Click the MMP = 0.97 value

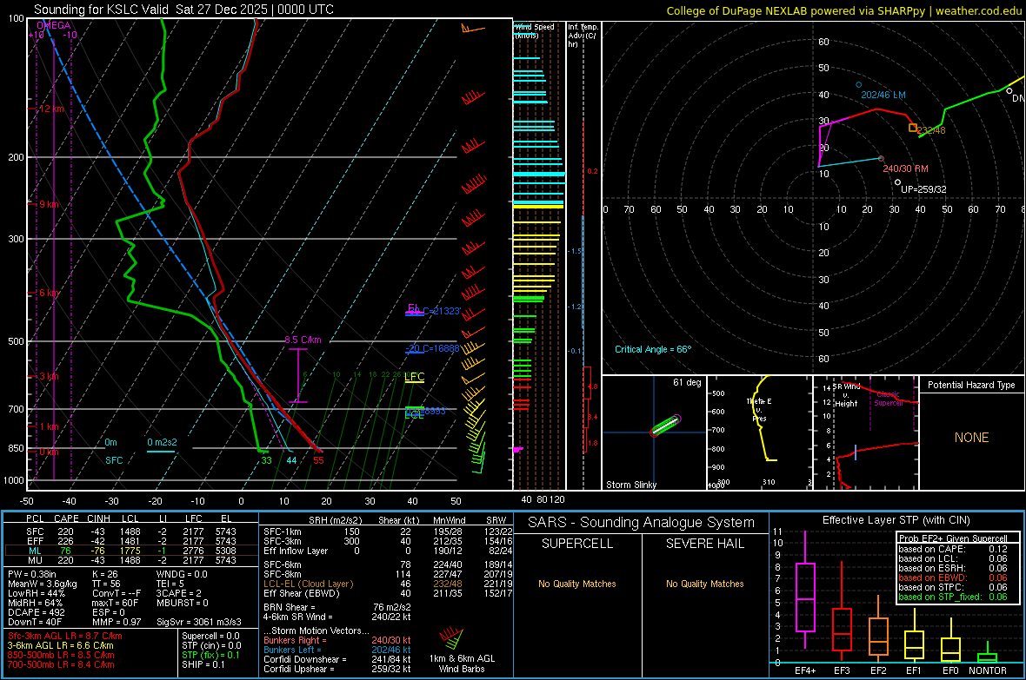click(117, 622)
